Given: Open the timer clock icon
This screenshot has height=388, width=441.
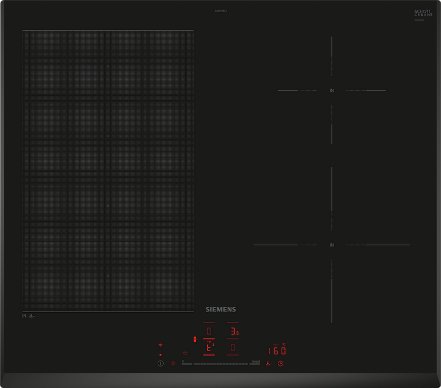Looking at the screenshot, I should tap(281, 363).
